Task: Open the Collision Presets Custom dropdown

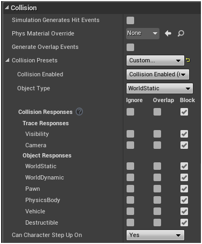Action: coord(155,60)
